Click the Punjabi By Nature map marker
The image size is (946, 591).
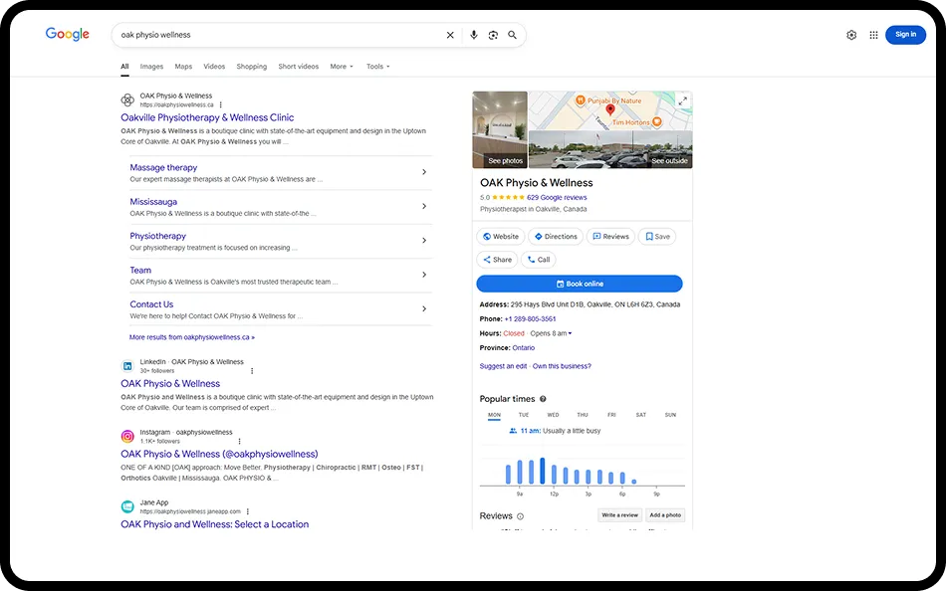(x=581, y=100)
